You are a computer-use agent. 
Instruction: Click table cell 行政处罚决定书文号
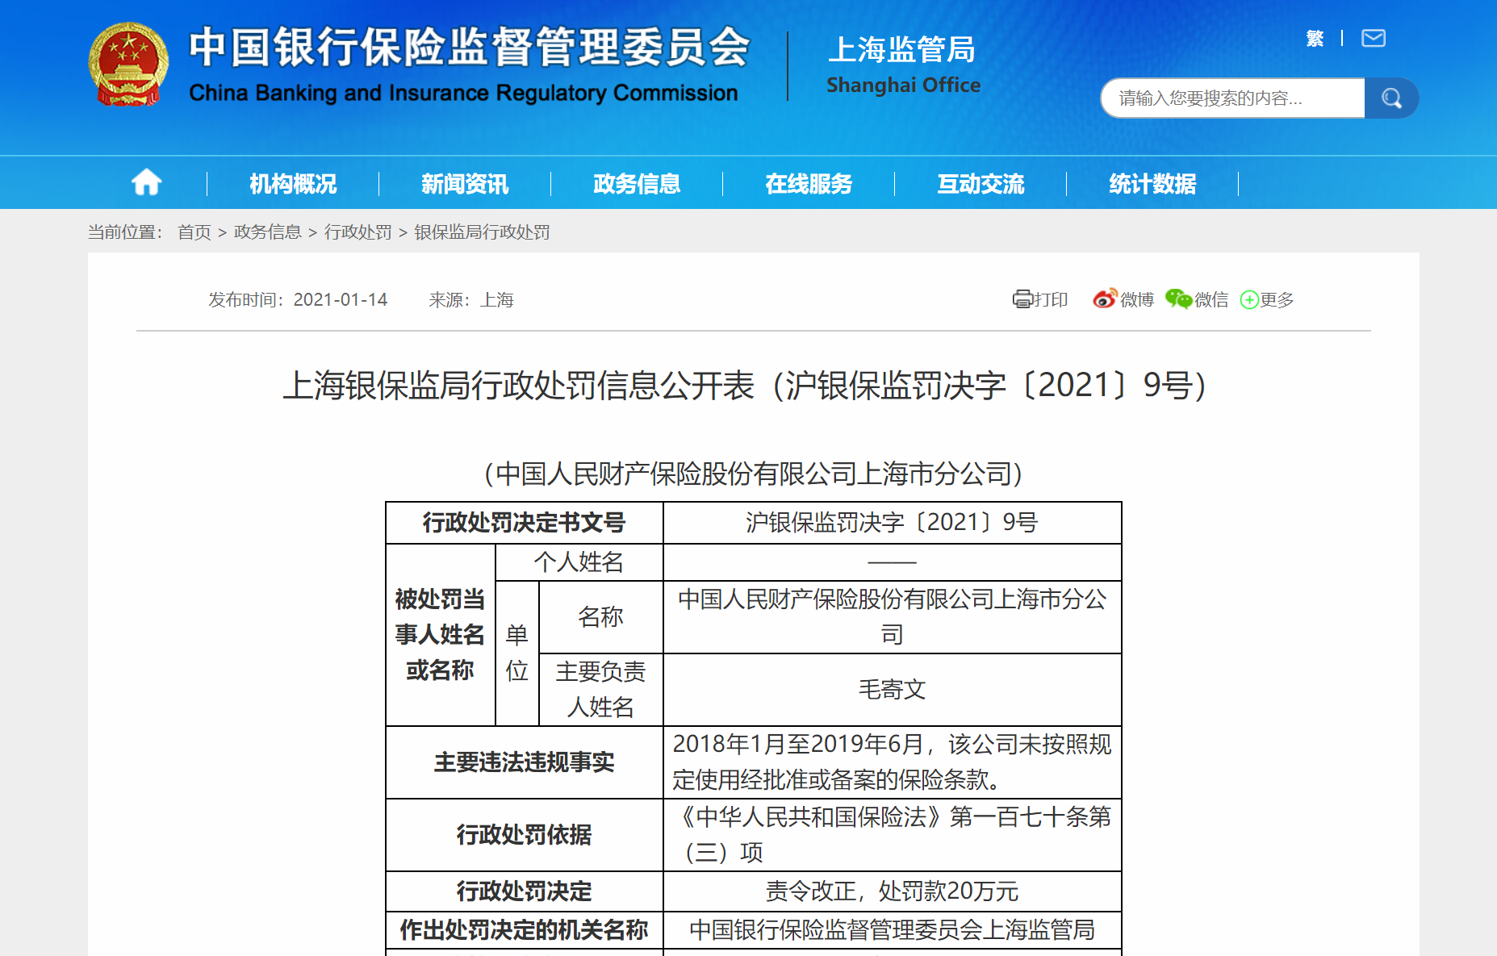tap(525, 523)
